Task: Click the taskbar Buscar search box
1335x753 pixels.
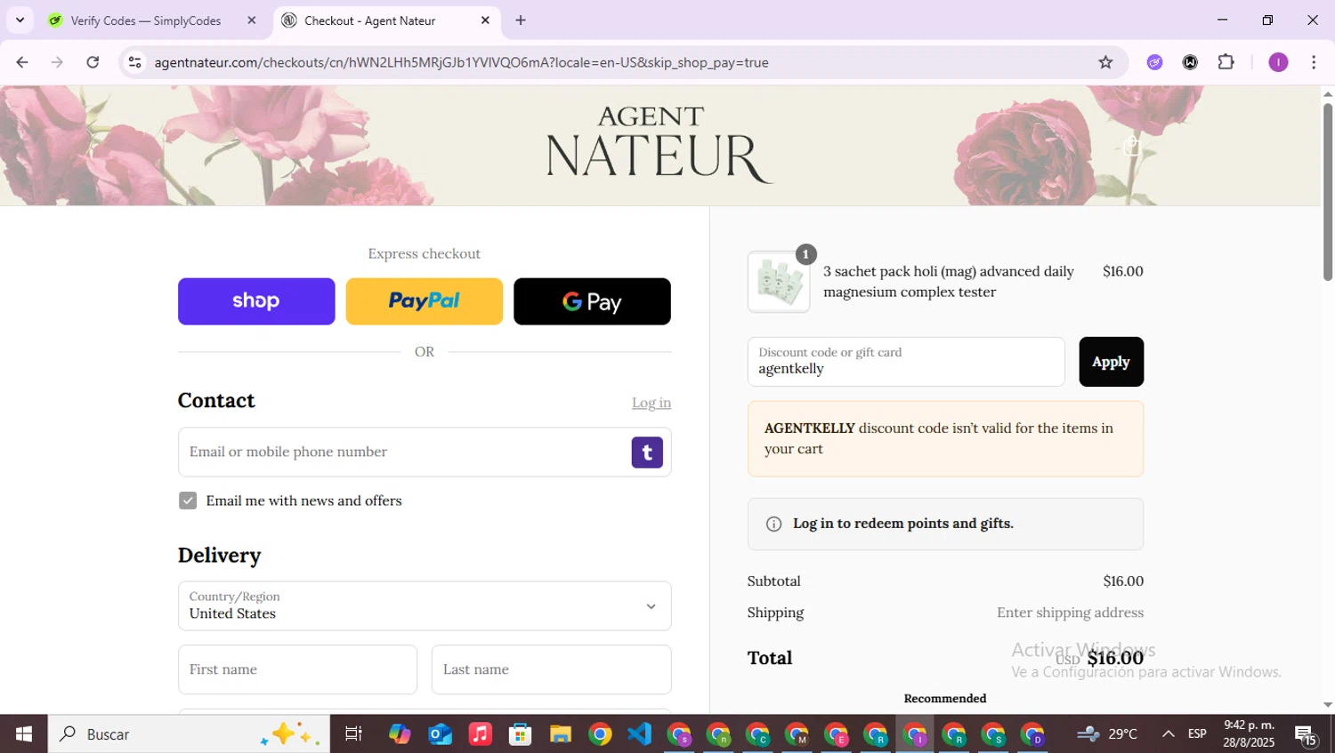Action: click(x=189, y=734)
